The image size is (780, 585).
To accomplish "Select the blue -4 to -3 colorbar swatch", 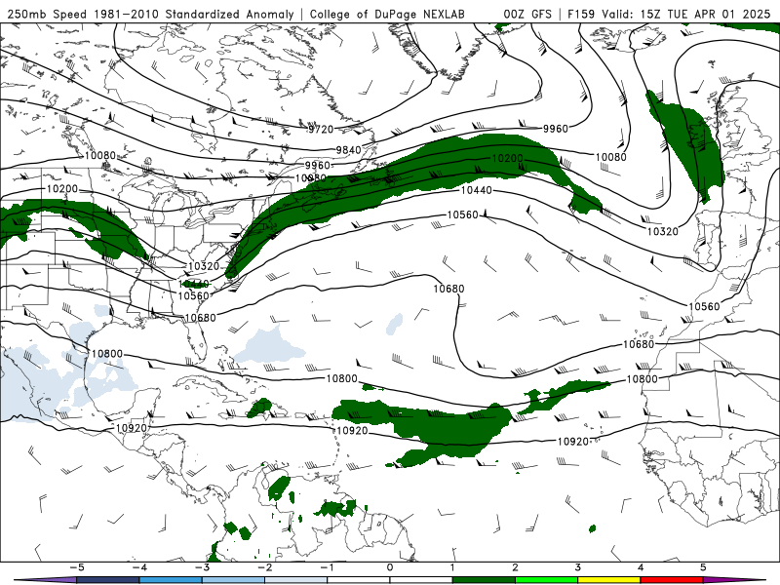I will tap(171, 580).
